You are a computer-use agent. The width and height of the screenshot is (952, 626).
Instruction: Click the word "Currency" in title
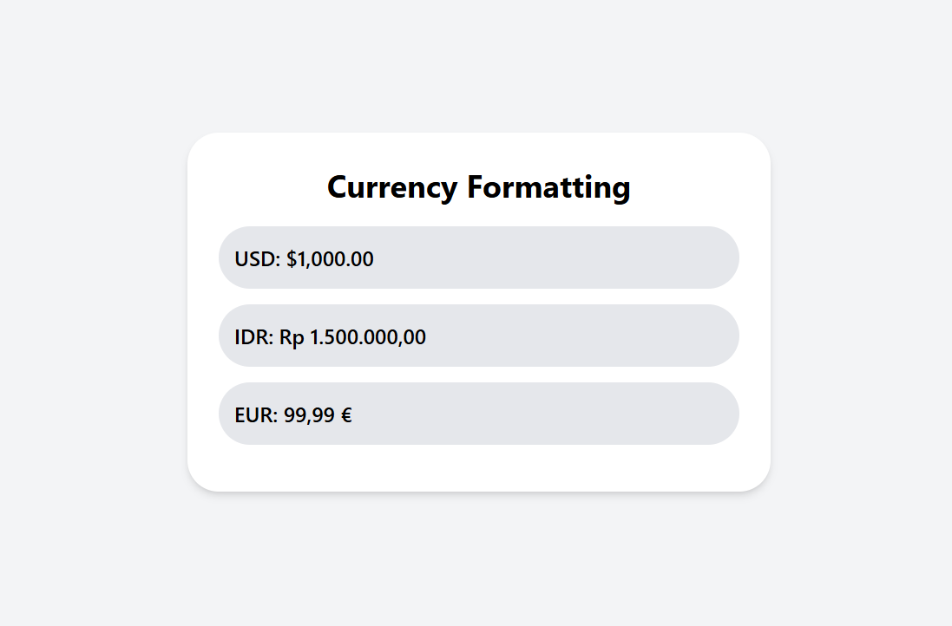[391, 187]
